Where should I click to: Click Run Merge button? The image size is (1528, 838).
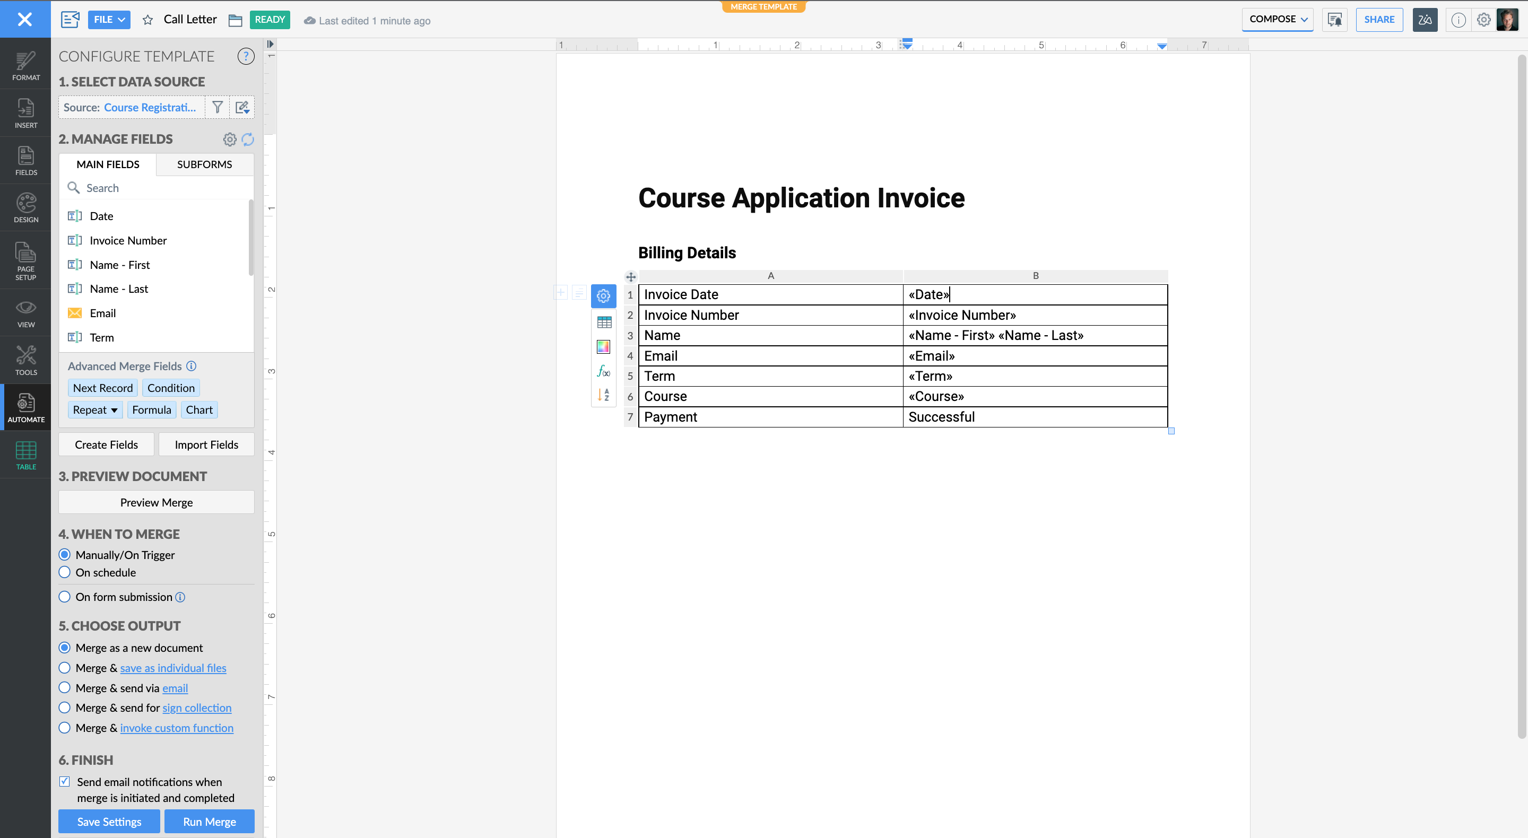[209, 820]
